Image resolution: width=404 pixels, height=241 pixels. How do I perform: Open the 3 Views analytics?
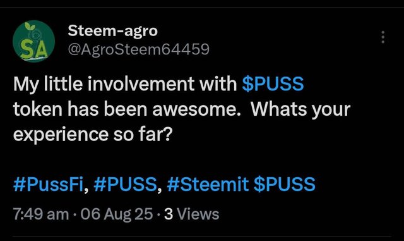(x=192, y=214)
